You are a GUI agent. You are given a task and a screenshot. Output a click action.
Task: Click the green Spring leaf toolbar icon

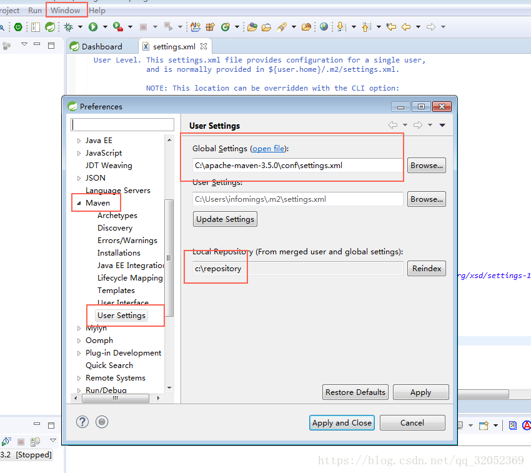50,27
